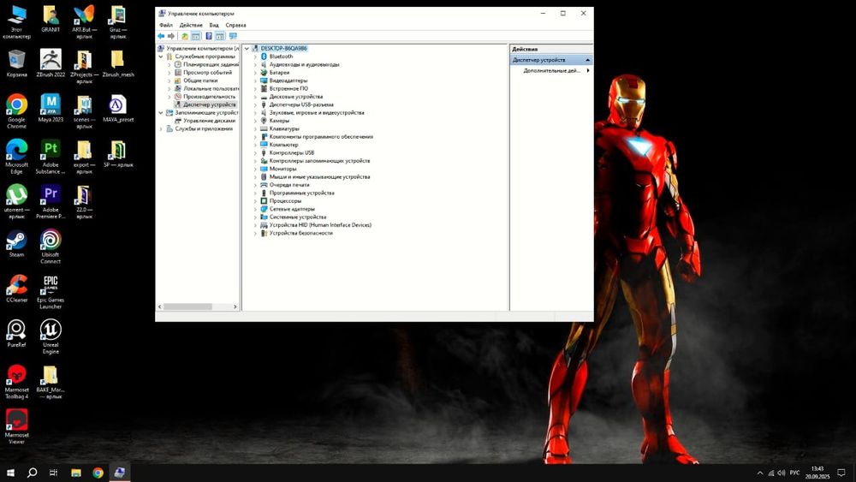The width and height of the screenshot is (856, 482).
Task: Expand the Мониторы category
Action: 255,169
